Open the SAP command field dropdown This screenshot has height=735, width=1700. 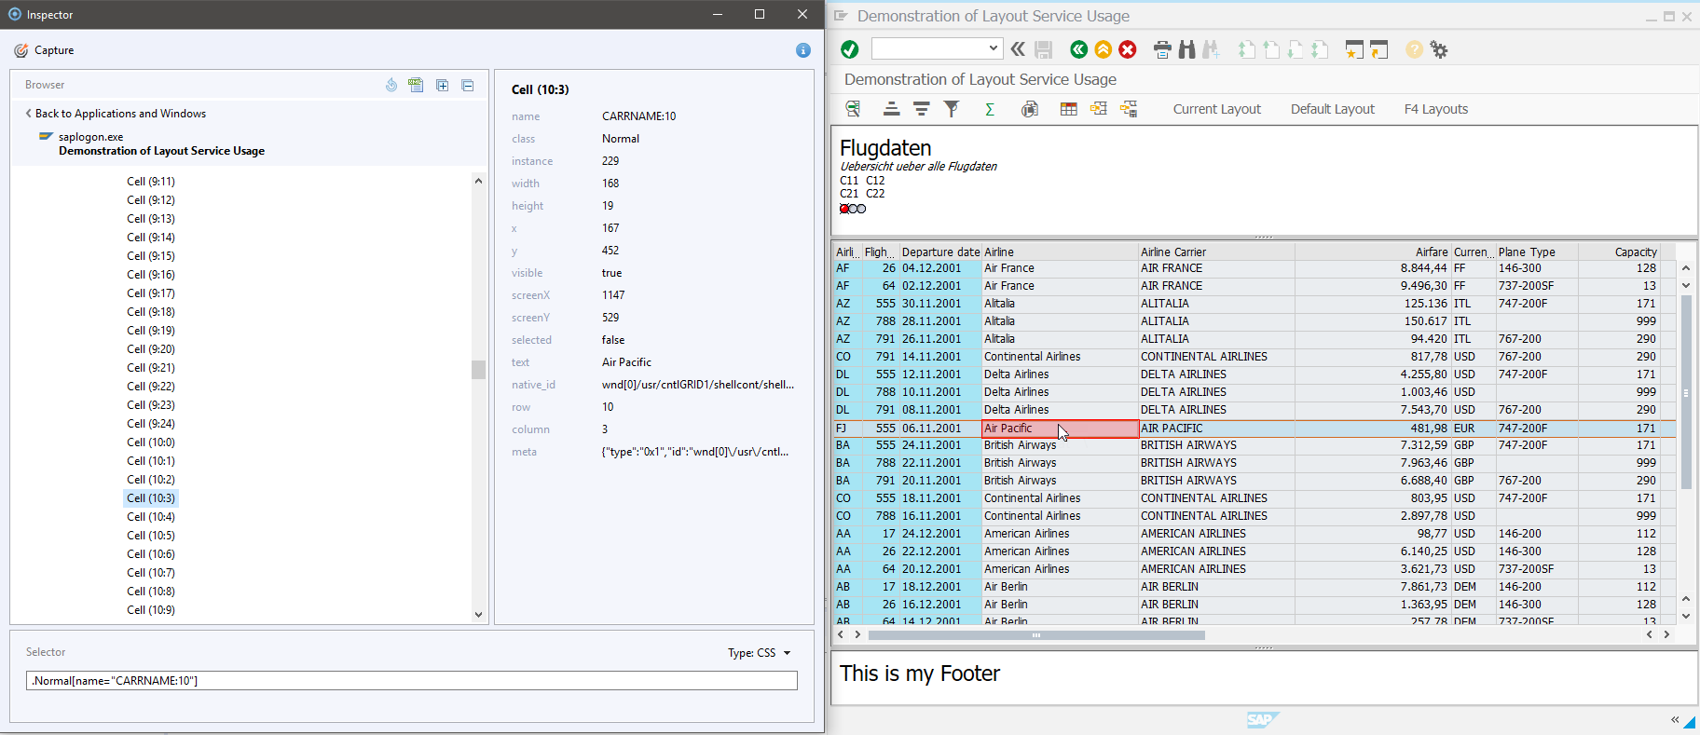pos(994,48)
